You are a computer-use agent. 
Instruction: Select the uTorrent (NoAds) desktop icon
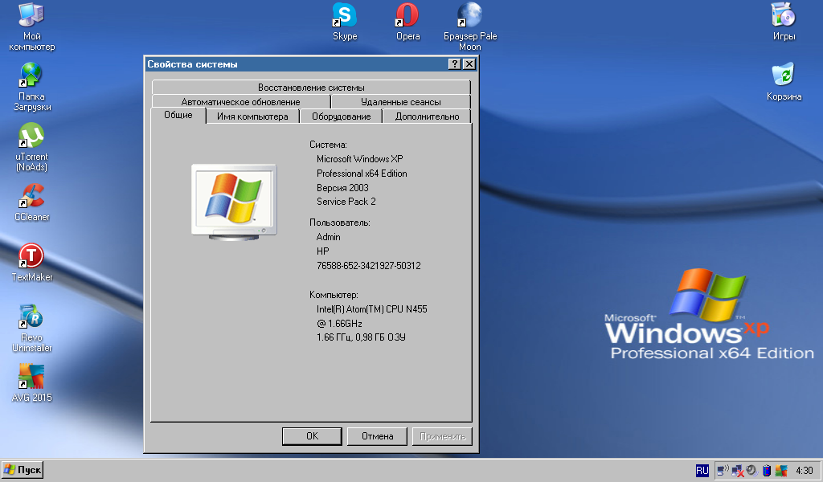(x=31, y=135)
